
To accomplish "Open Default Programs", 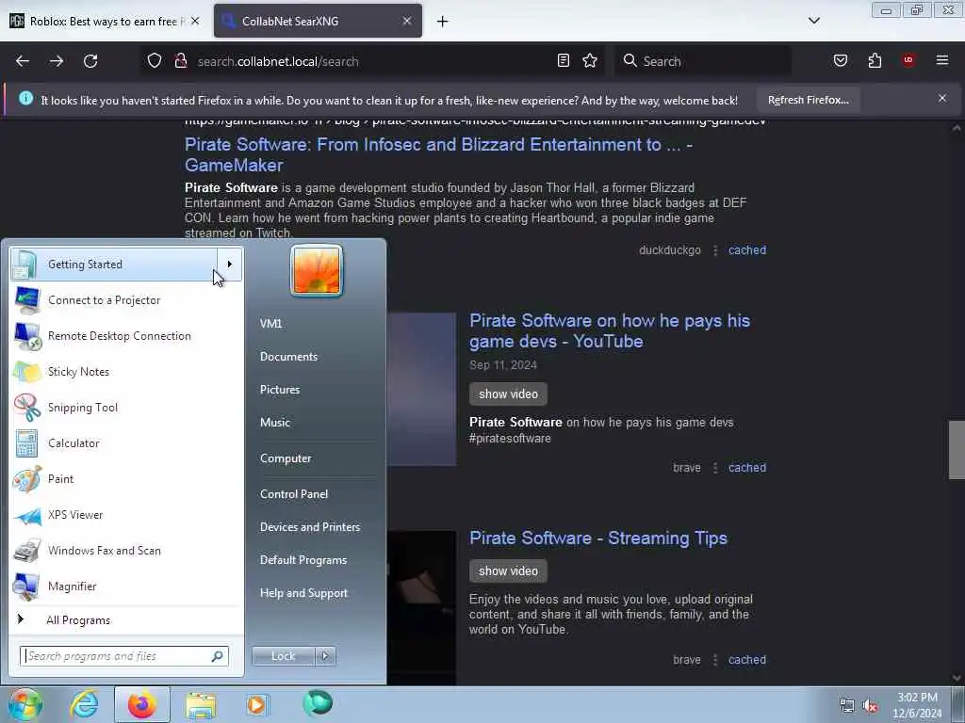I will pyautogui.click(x=303, y=560).
